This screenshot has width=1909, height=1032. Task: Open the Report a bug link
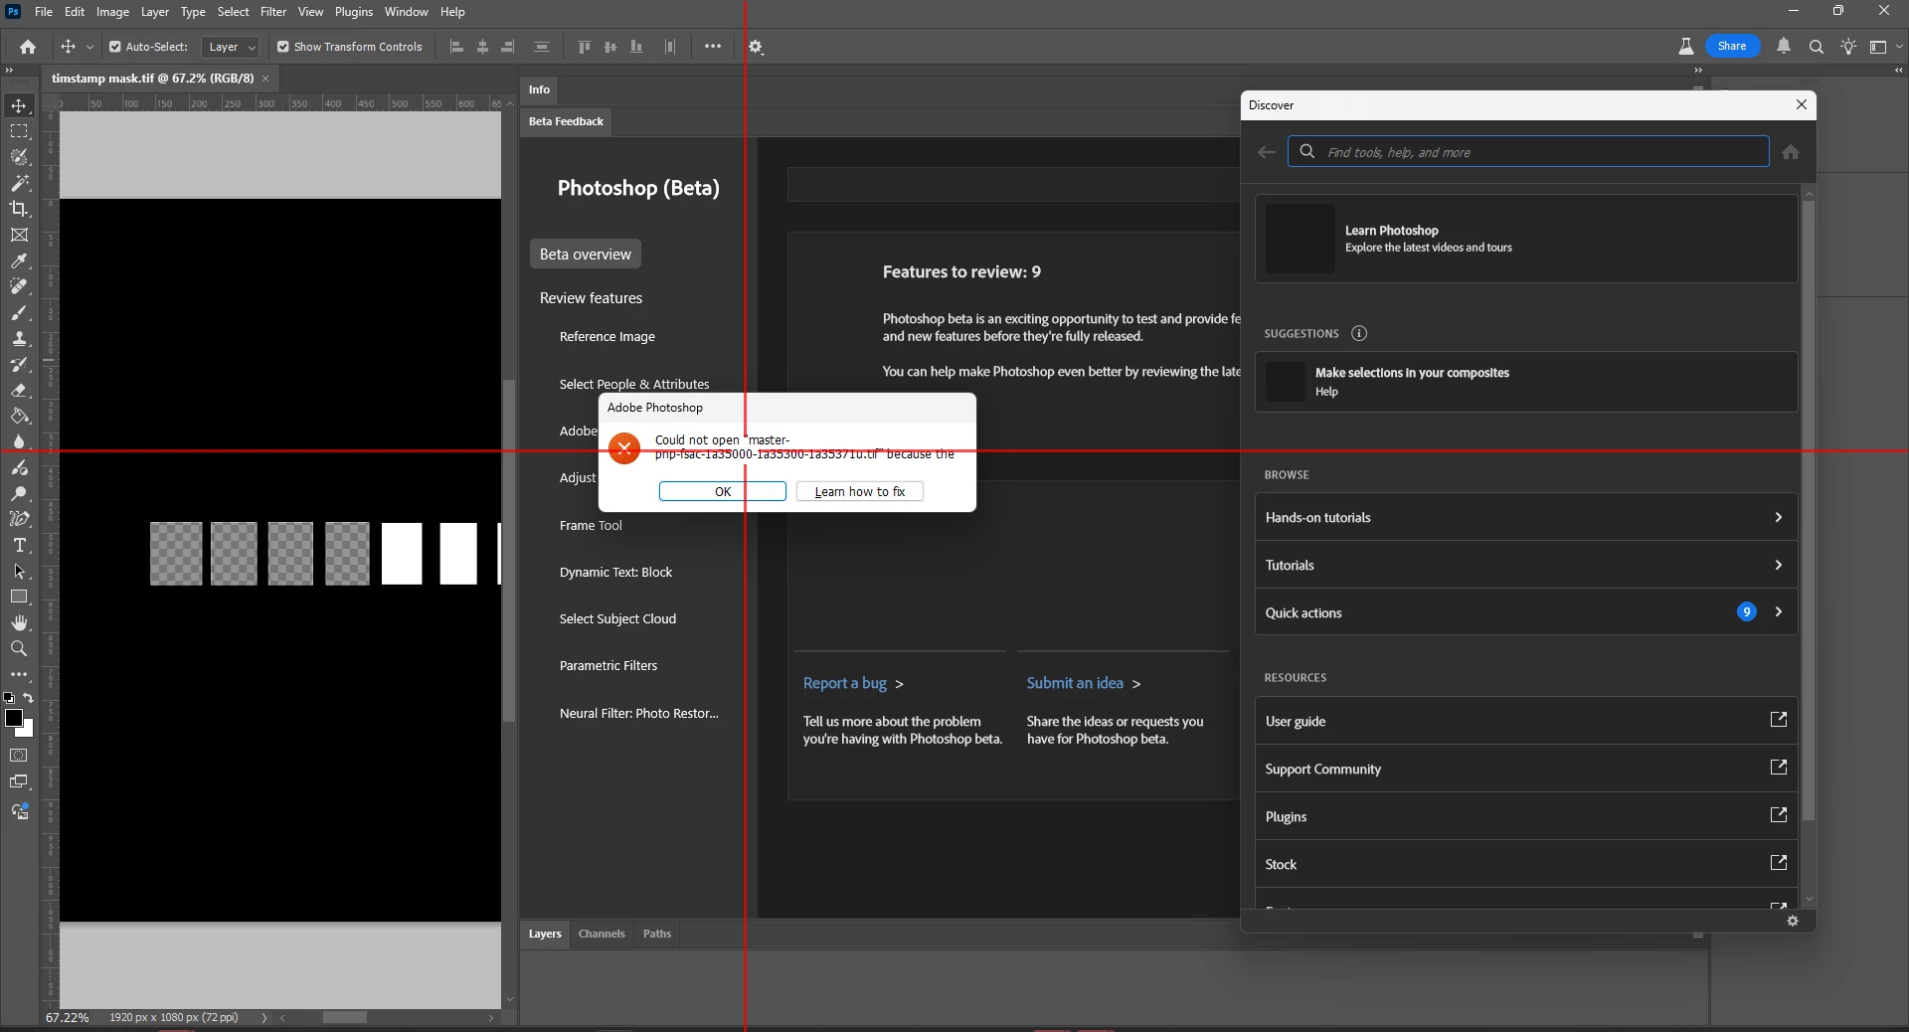[x=853, y=683]
